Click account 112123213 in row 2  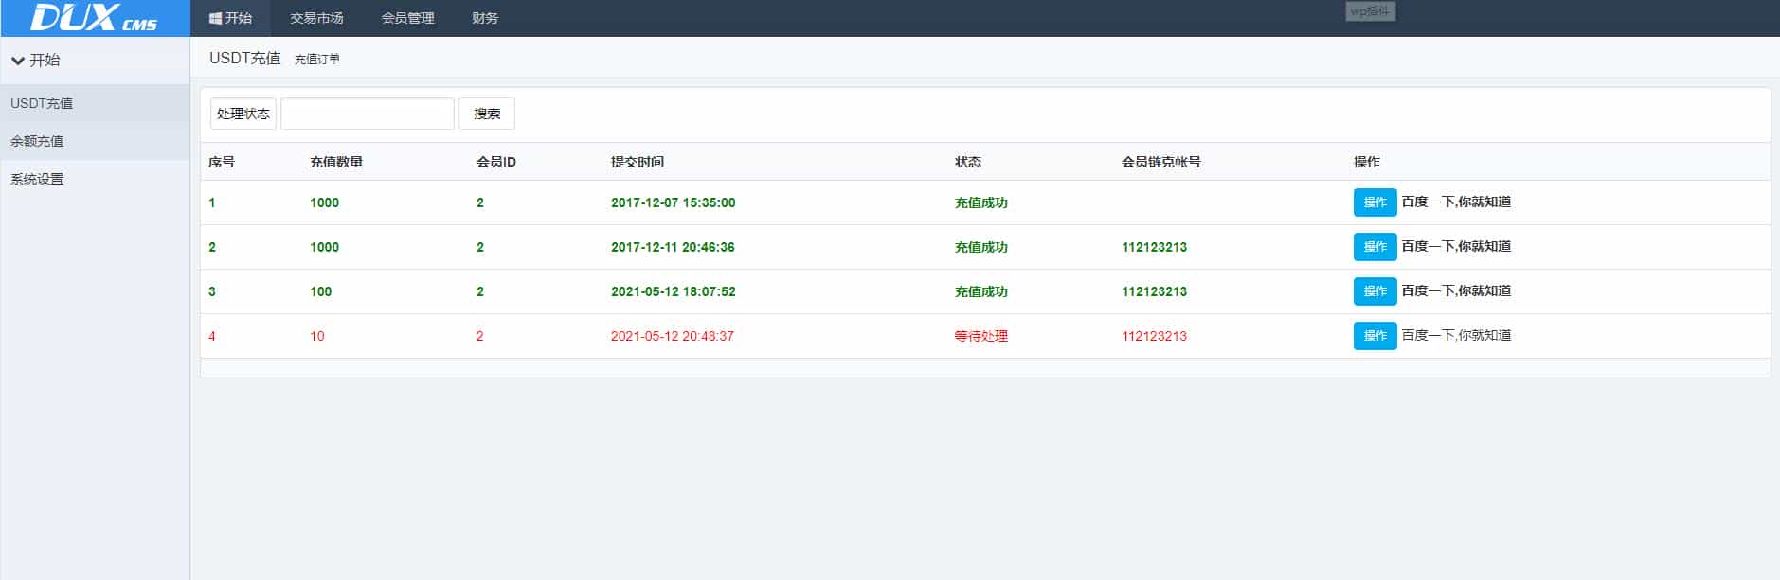point(1154,247)
